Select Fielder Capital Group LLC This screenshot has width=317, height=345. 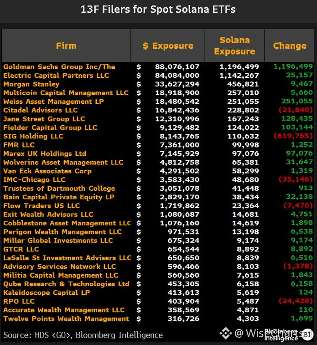click(x=50, y=127)
